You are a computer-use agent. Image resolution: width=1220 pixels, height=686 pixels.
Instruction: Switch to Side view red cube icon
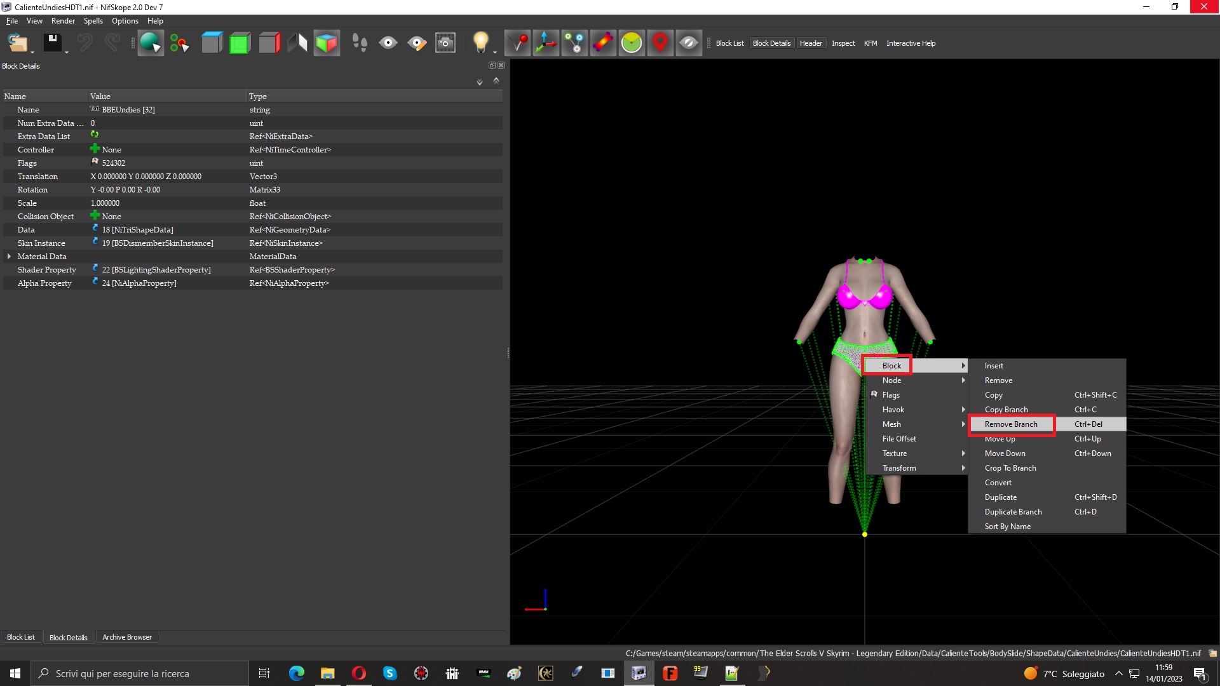click(269, 43)
